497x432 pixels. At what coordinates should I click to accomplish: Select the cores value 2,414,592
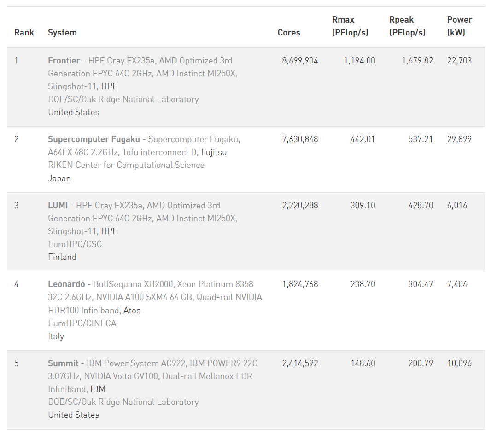coord(300,363)
